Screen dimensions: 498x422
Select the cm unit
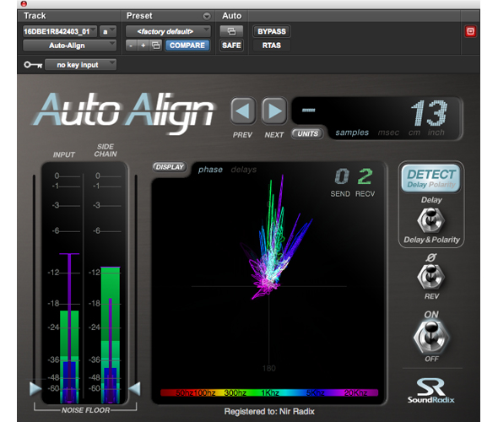(x=414, y=133)
